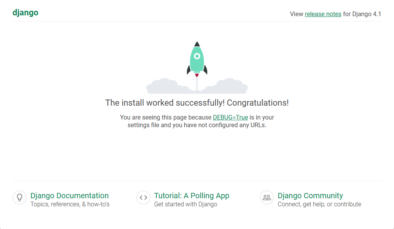Visit the Django Community title link

click(310, 196)
